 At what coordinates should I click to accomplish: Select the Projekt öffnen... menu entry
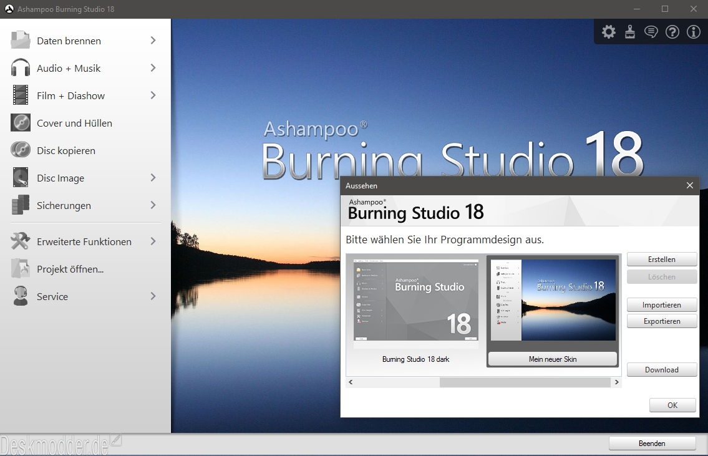[x=85, y=269]
